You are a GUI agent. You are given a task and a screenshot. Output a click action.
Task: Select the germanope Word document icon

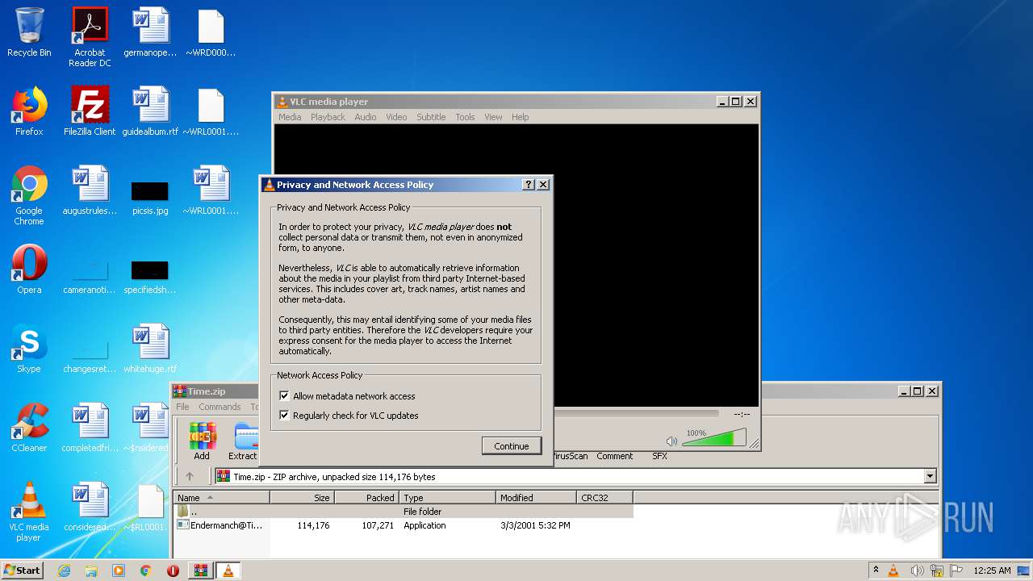pos(150,32)
